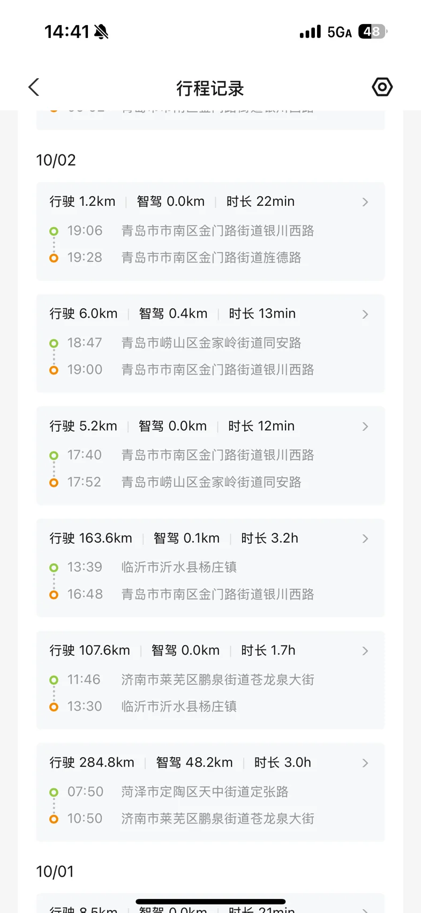Tap orange end dot at 16:48
Viewport: 421px width, 913px height.
54,595
